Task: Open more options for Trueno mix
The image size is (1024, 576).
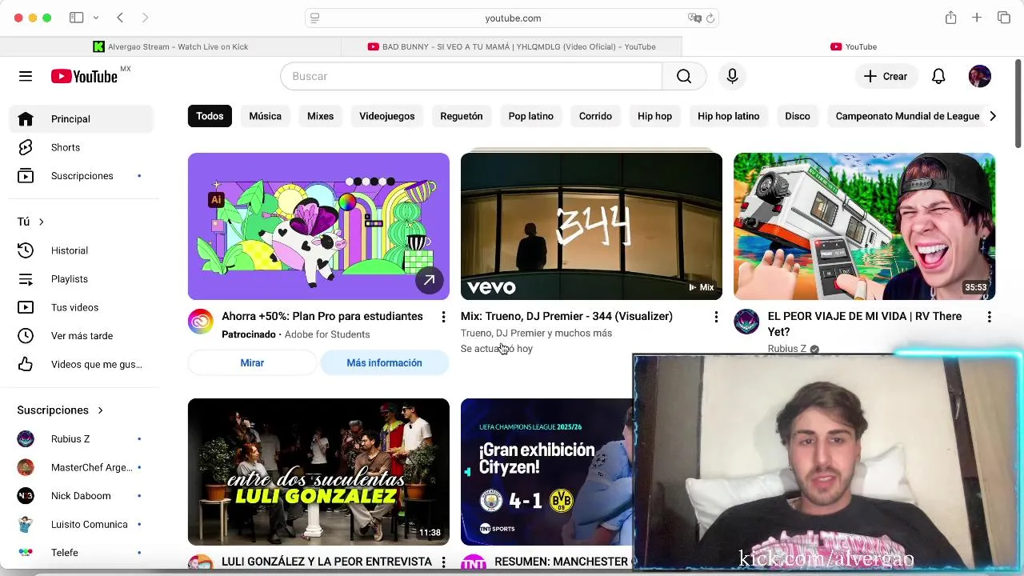Action: tap(716, 317)
